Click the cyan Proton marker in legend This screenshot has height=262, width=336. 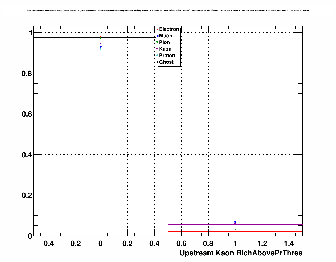point(157,56)
